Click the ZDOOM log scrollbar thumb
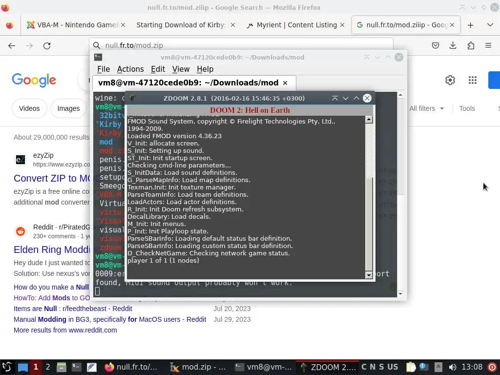Image resolution: width=500 pixels, height=375 pixels. (369, 224)
